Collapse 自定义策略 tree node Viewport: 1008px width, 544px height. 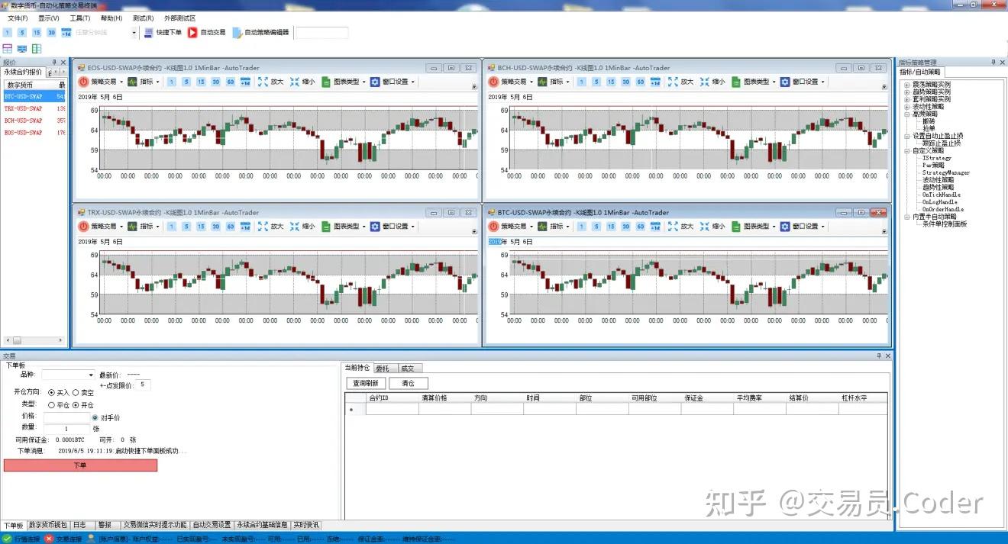click(907, 150)
